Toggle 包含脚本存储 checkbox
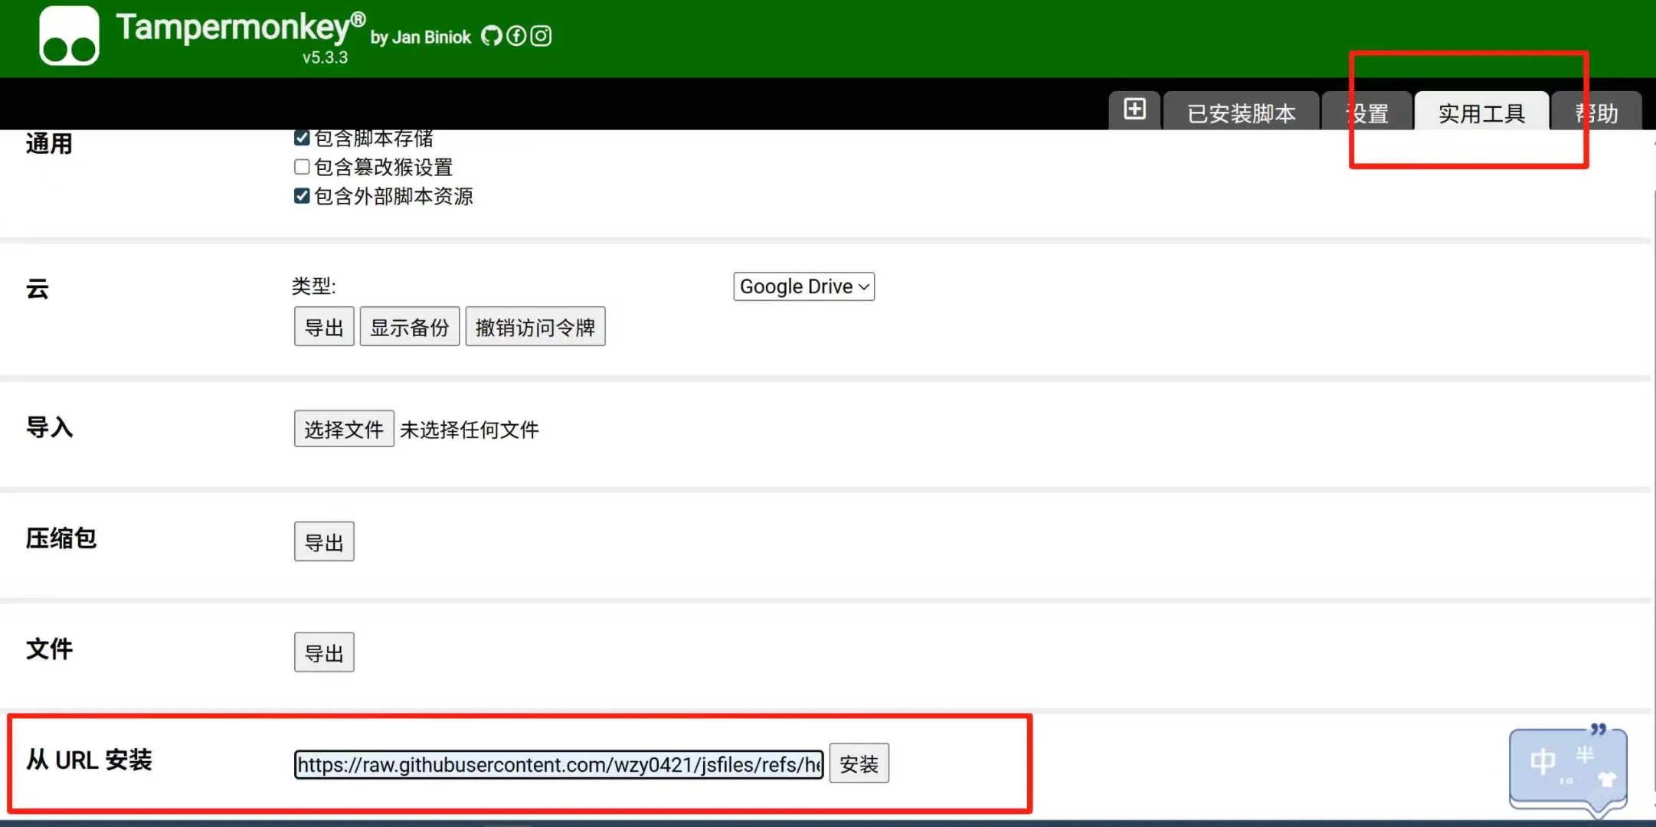1656x827 pixels. tap(302, 138)
